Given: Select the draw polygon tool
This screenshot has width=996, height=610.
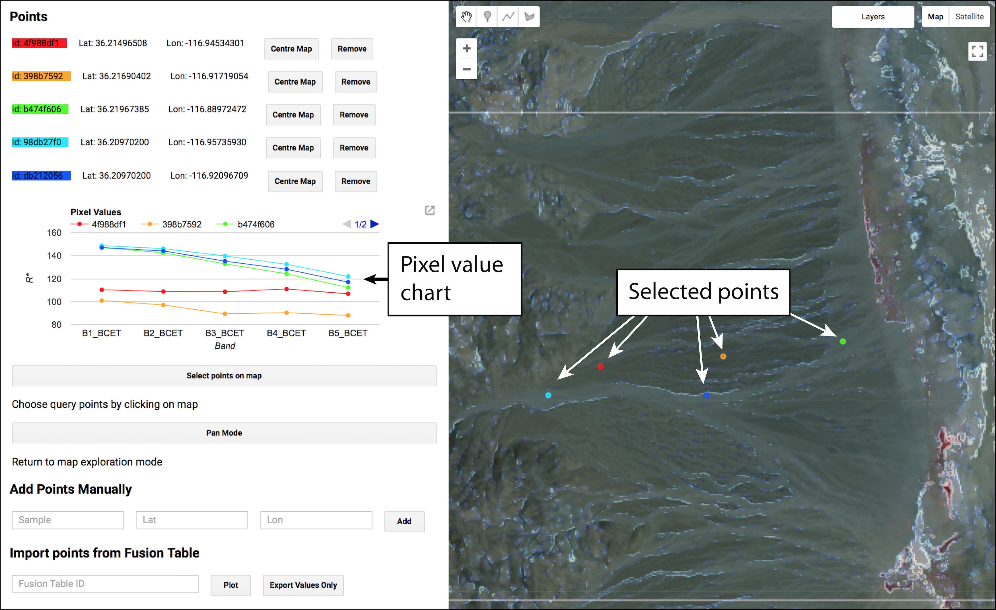Looking at the screenshot, I should click(529, 17).
